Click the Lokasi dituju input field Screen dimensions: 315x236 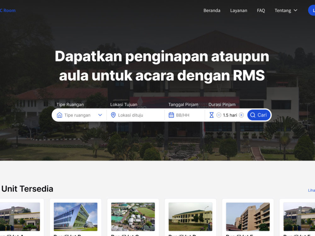(x=135, y=115)
